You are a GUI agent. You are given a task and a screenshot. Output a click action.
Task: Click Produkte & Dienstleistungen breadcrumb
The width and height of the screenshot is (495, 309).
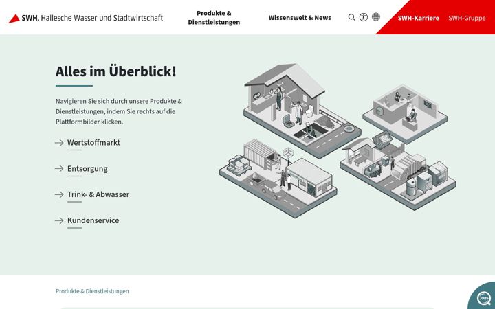click(92, 291)
